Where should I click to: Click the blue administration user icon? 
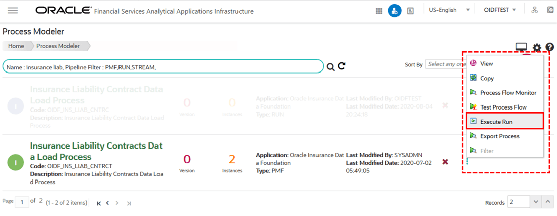394,11
